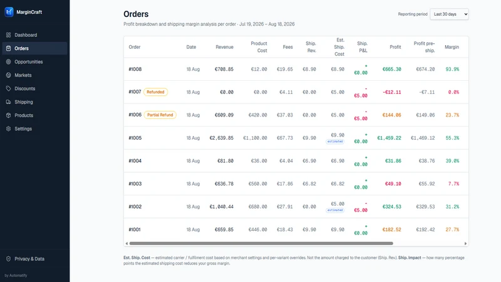The width and height of the screenshot is (501, 282).
Task: Click the Privacy & Data shield icon
Action: 8,259
